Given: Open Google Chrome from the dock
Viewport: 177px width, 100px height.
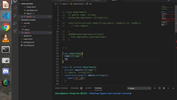Looking at the screenshot, I should tap(6, 27).
